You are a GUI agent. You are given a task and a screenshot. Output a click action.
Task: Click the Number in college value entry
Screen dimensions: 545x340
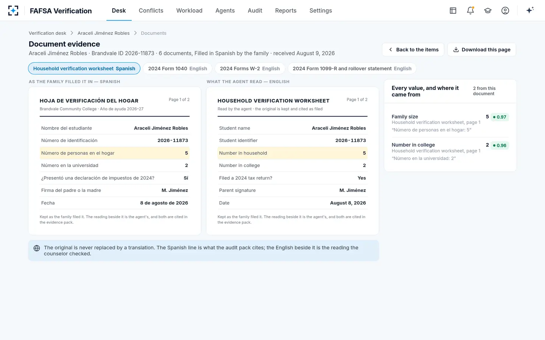coord(450,151)
